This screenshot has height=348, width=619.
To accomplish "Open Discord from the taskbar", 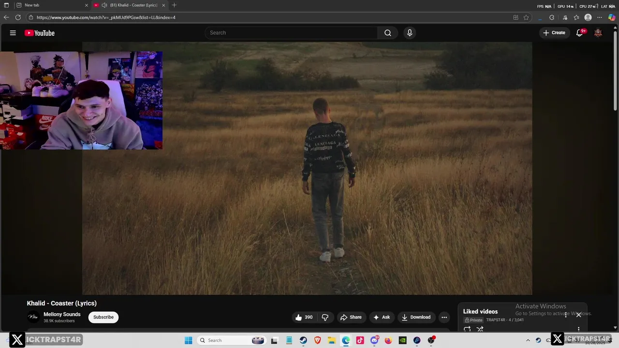I will pos(374,340).
